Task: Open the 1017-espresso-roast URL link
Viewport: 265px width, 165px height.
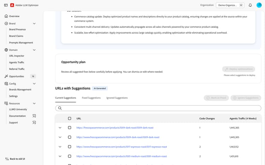Action: [122, 147]
